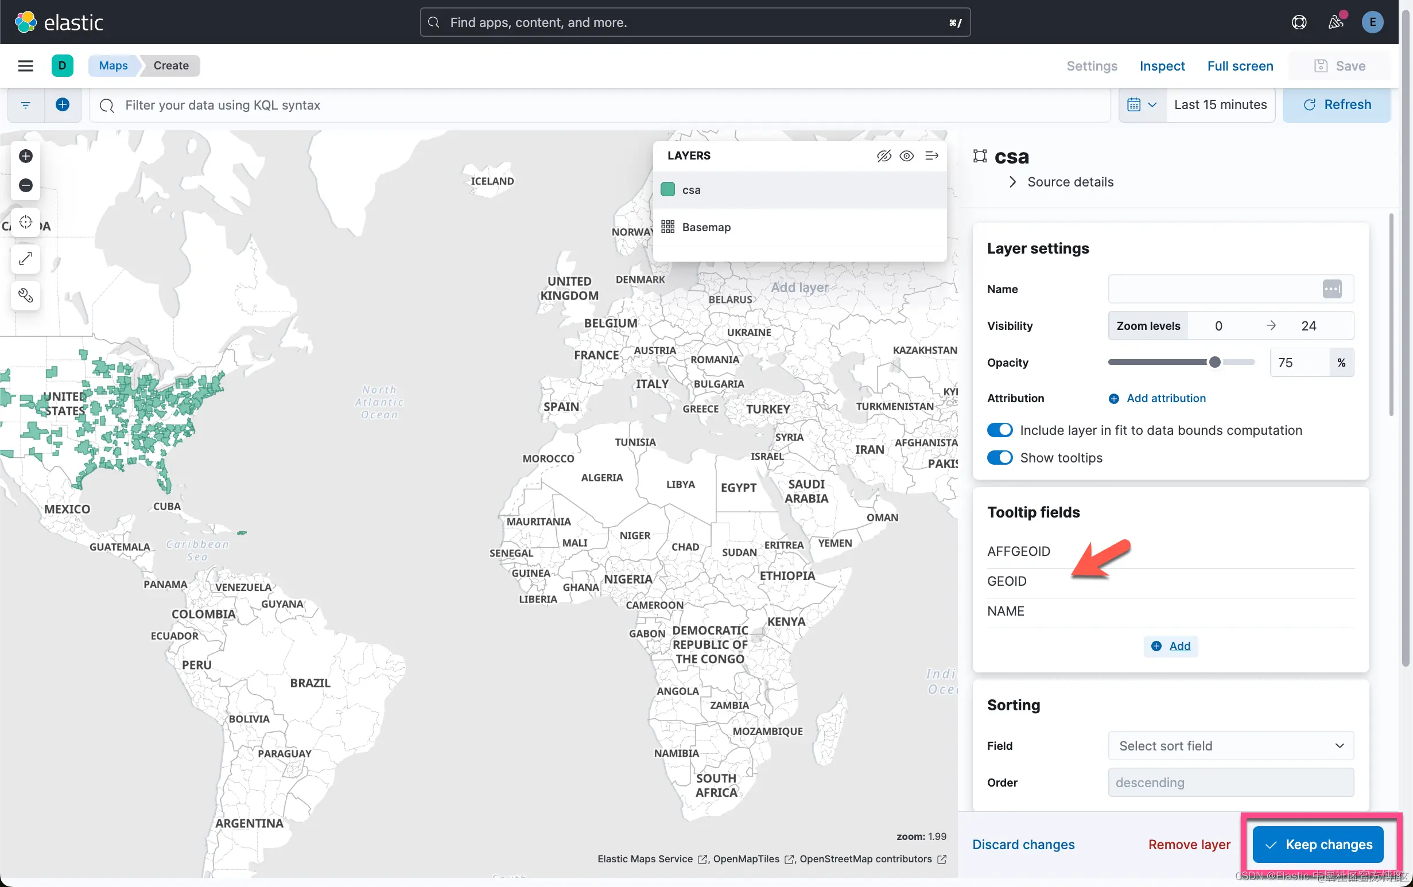Hide all layers with crossed-eye icon
Image resolution: width=1413 pixels, height=887 pixels.
[x=884, y=155]
